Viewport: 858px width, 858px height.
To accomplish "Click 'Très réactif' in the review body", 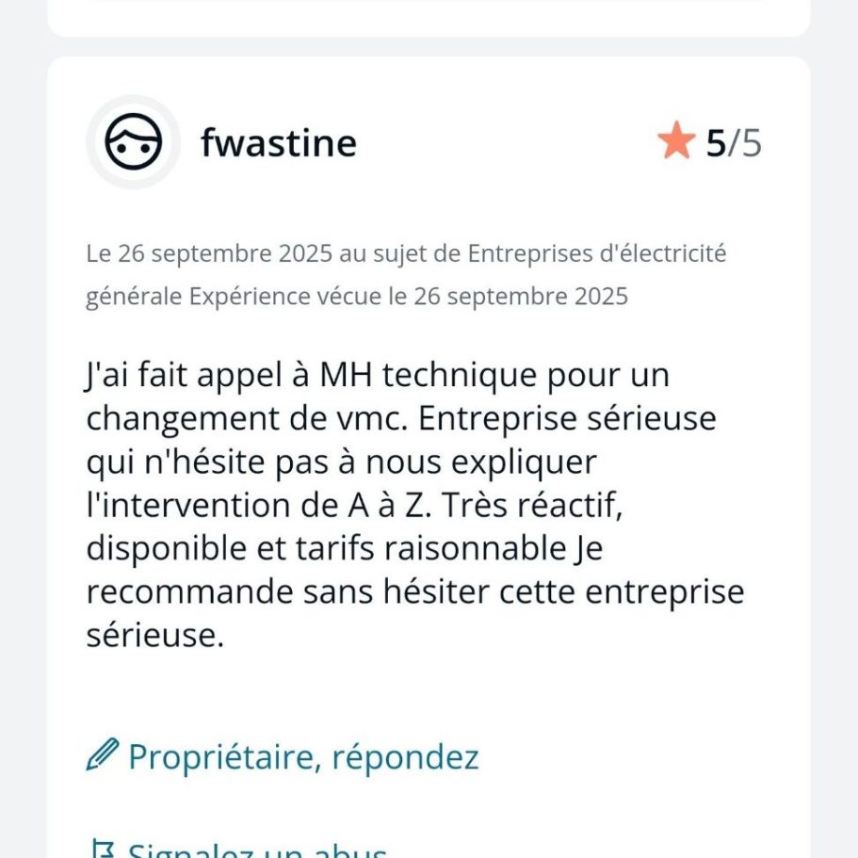I will (x=535, y=506).
